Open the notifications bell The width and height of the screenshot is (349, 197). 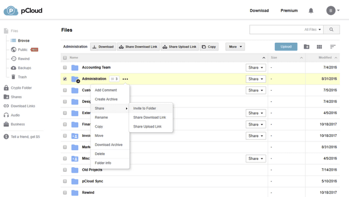click(x=311, y=11)
